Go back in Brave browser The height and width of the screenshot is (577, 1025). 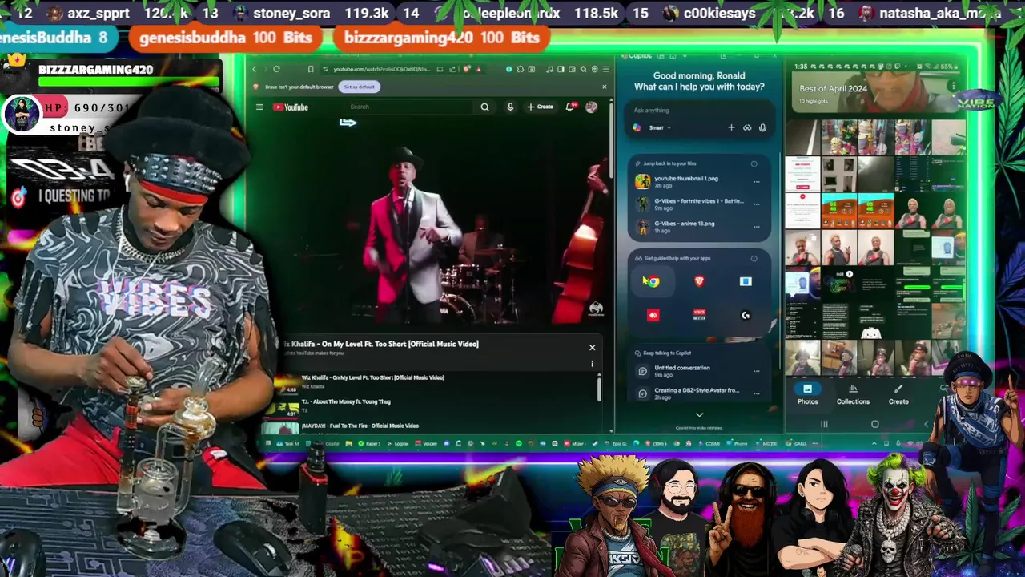pyautogui.click(x=255, y=69)
